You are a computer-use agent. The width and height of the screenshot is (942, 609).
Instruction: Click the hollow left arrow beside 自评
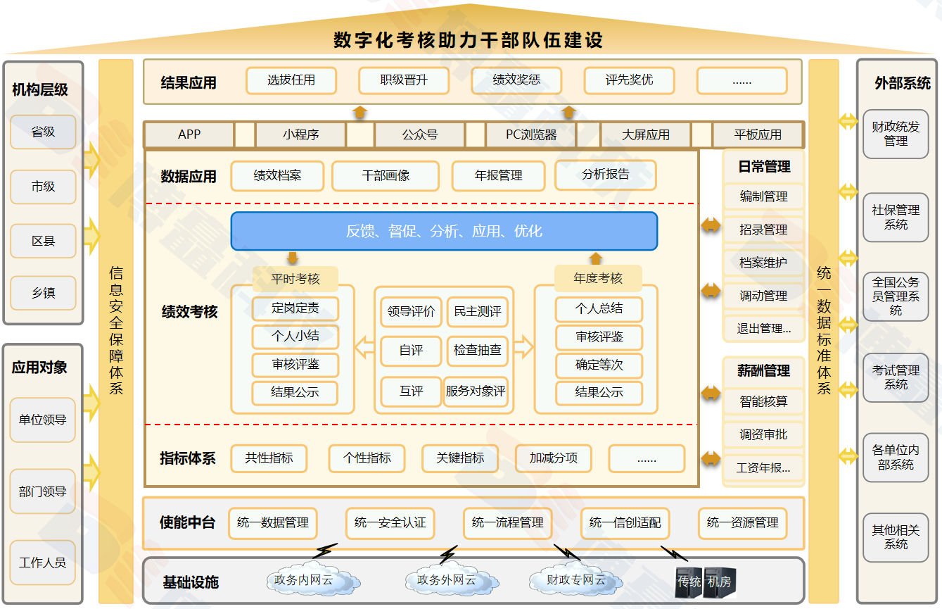click(364, 346)
